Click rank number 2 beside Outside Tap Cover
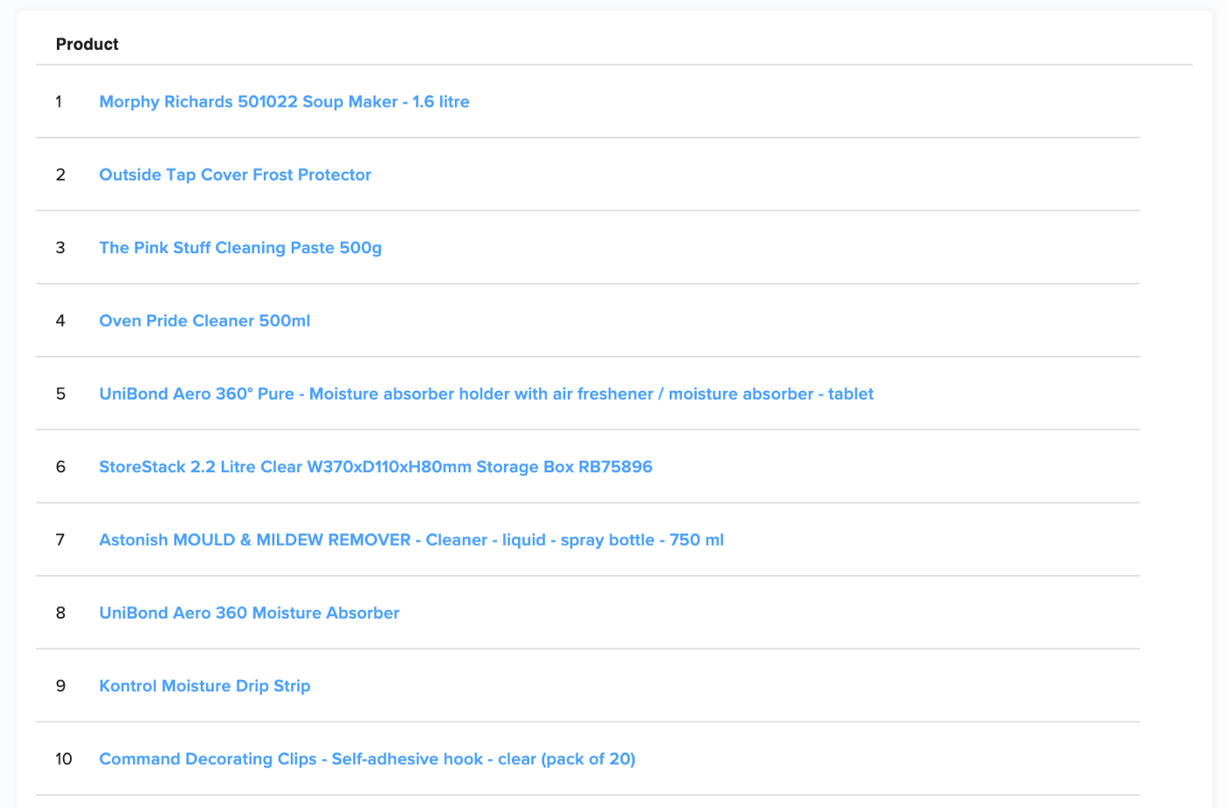This screenshot has height=808, width=1227. [x=60, y=174]
